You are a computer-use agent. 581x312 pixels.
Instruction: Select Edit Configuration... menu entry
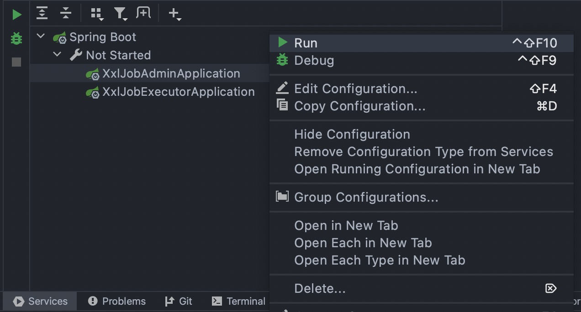[x=355, y=88]
